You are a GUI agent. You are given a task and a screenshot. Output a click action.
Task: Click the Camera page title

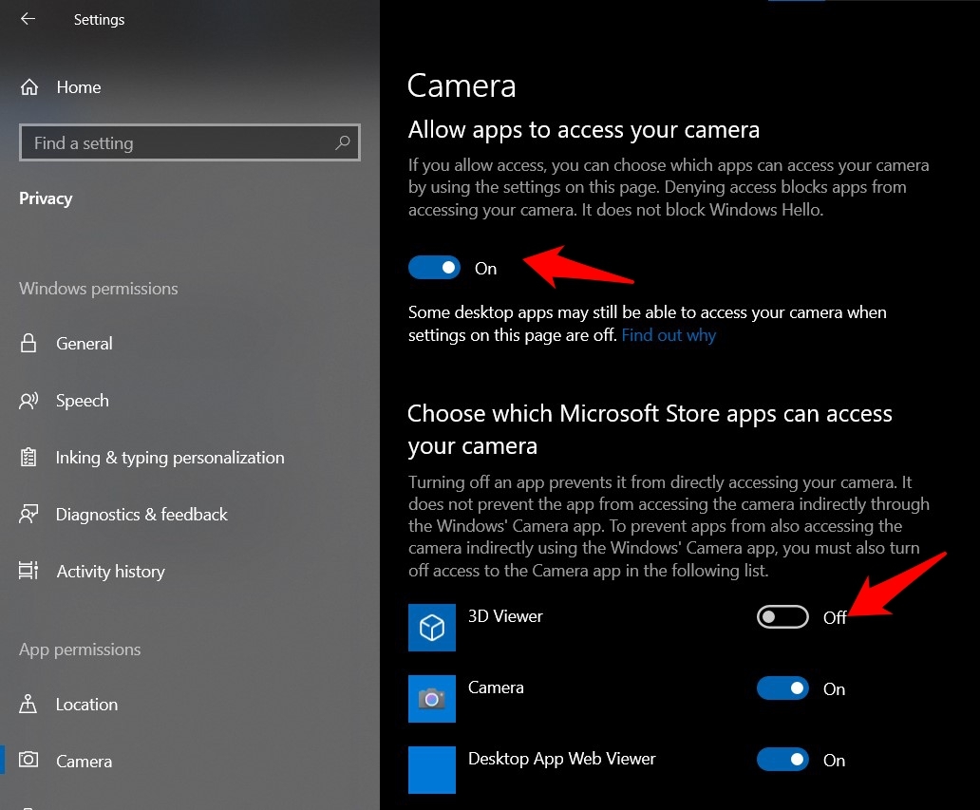point(462,85)
